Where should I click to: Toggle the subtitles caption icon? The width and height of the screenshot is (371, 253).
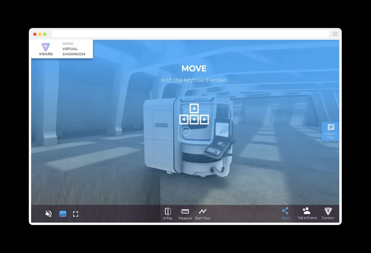click(x=63, y=214)
